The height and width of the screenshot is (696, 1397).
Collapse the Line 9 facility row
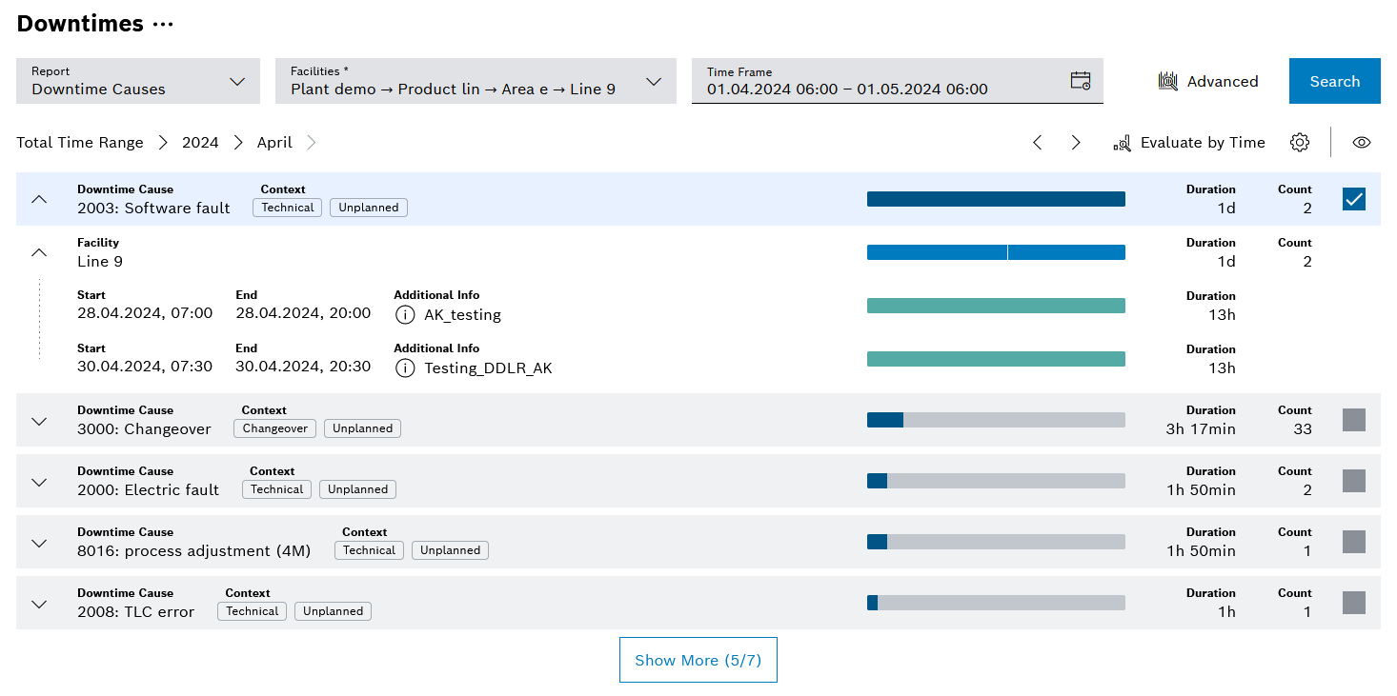point(39,252)
